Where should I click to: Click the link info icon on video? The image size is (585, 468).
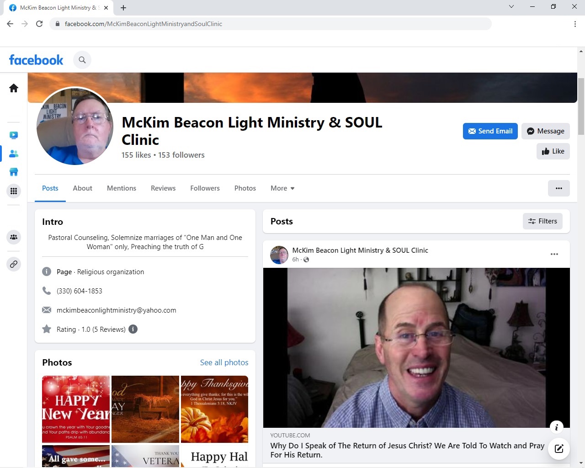point(557,428)
